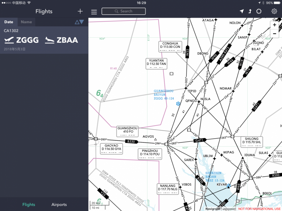Switch to the Flights bottom tab
This screenshot has width=282, height=211.
click(x=29, y=205)
